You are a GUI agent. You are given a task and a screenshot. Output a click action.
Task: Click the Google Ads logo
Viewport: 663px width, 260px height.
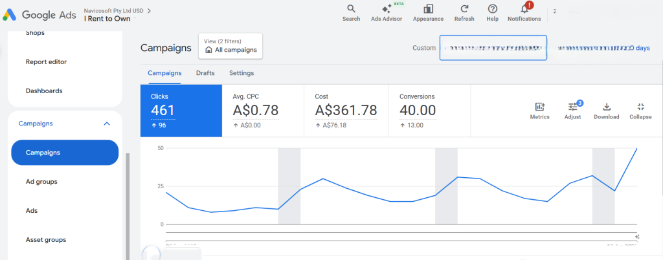(39, 14)
